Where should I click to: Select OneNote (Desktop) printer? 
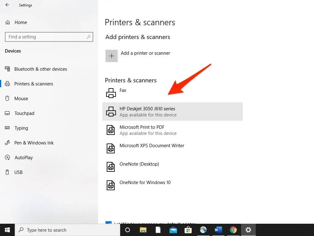(172, 167)
